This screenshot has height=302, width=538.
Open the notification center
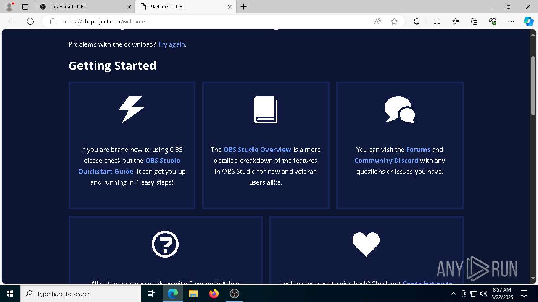click(524, 294)
